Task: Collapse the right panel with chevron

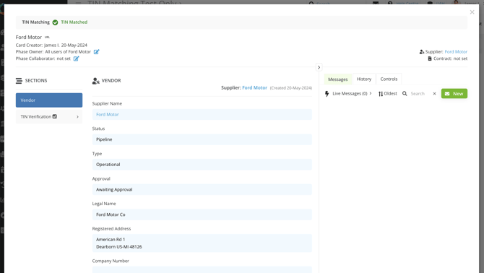Action: [x=319, y=67]
